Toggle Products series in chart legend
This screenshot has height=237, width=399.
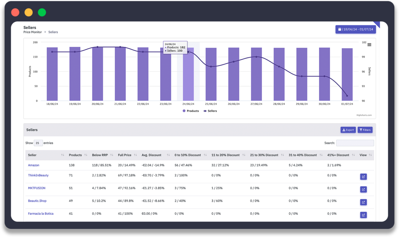(x=191, y=111)
